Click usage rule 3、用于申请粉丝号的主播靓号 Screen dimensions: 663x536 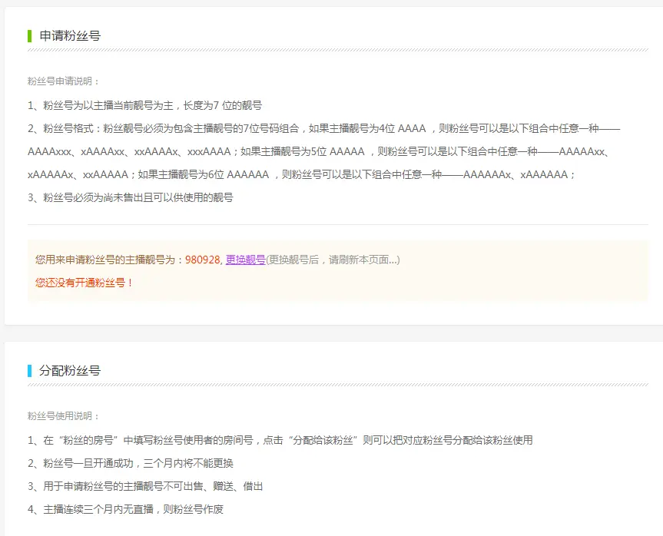(145, 486)
